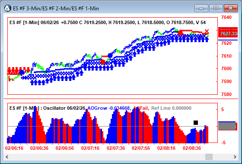Click the 7580 price axis label

226,94
